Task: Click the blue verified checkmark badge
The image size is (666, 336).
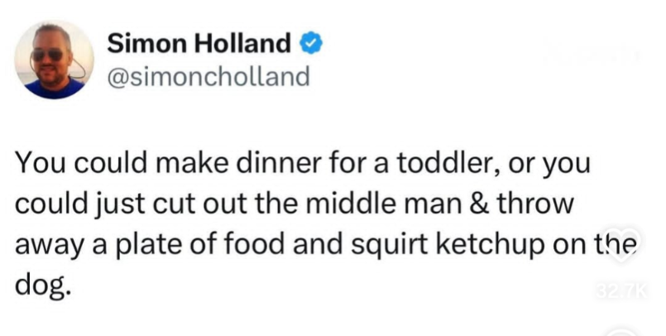Action: (x=312, y=43)
